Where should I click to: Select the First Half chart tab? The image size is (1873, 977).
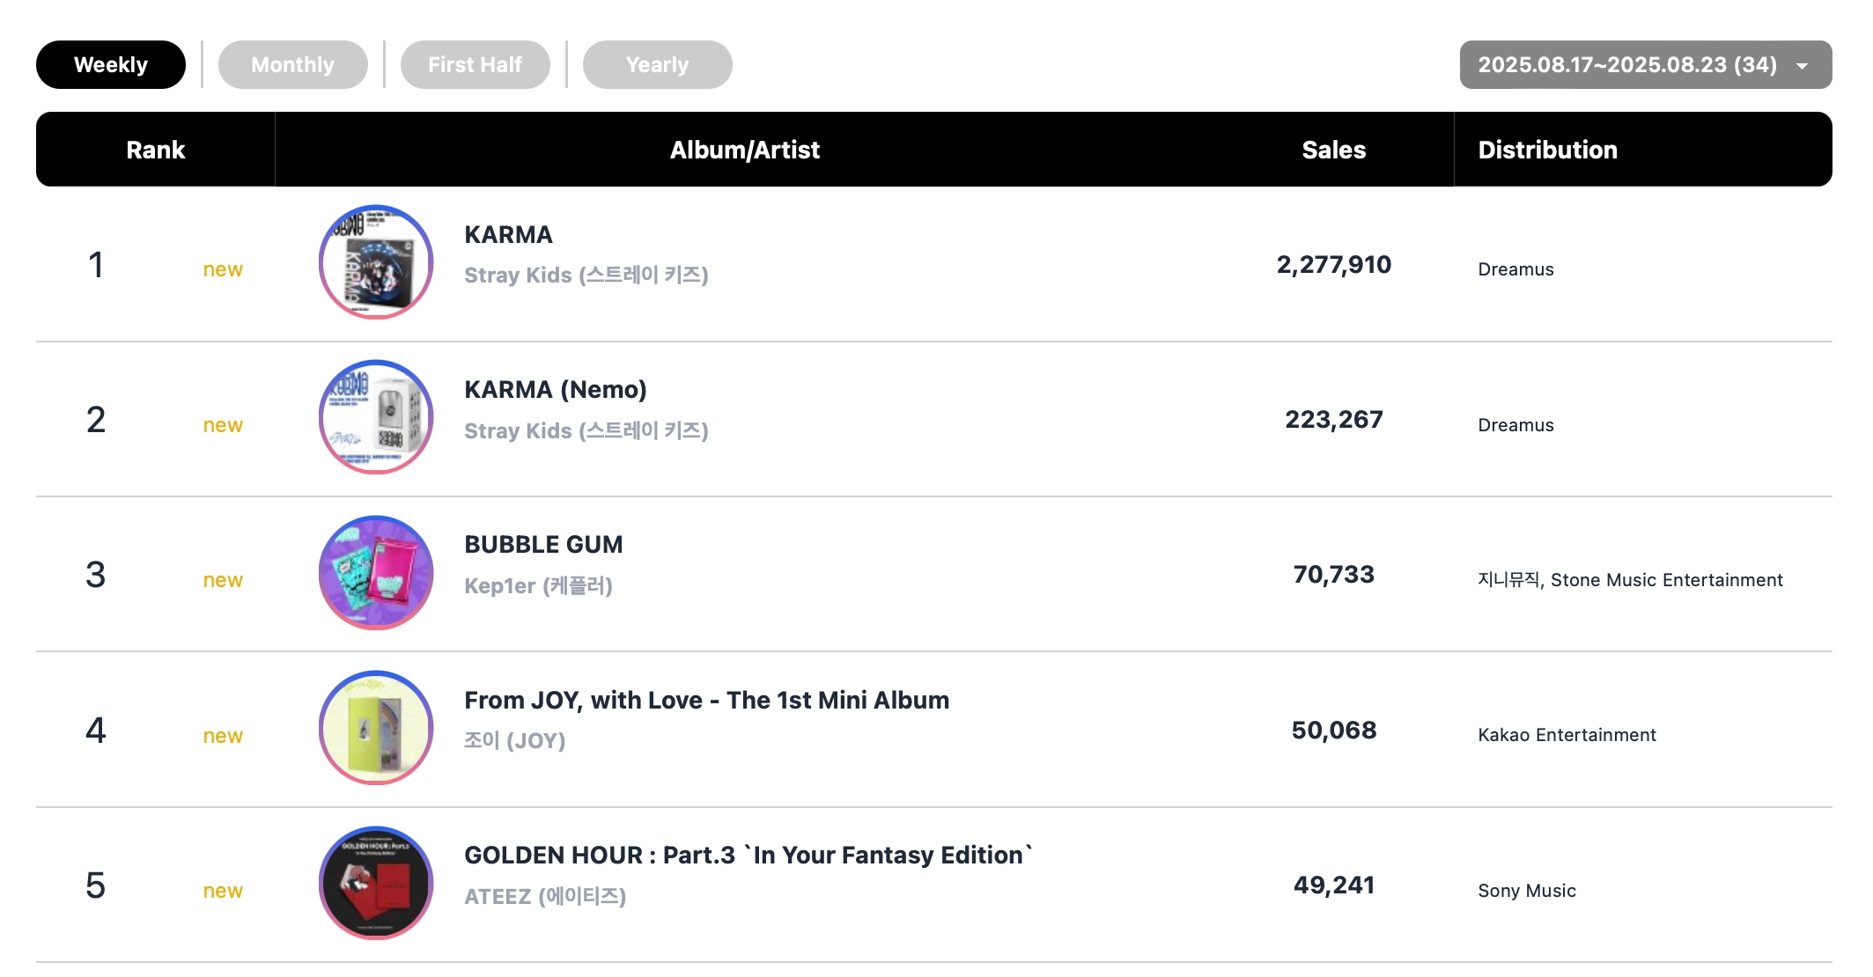(476, 64)
